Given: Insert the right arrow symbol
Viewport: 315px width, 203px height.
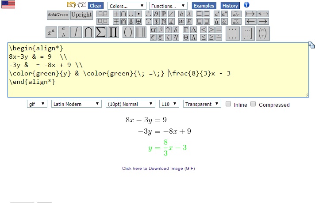Looking at the screenshot, I should coord(263,21).
